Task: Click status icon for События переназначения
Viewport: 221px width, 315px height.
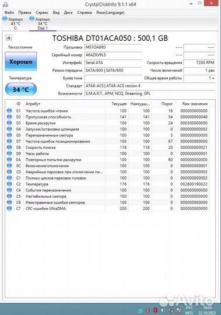Action: tap(9, 190)
